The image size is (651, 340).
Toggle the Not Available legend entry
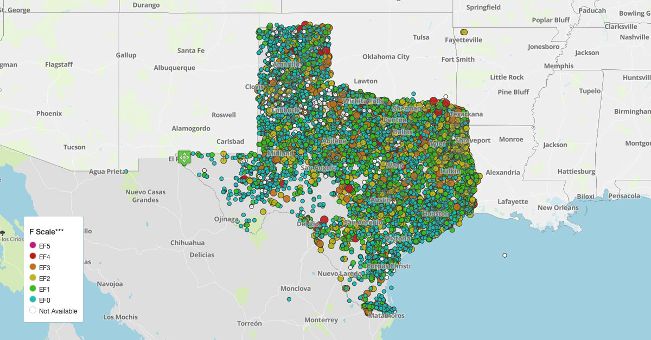coord(33,311)
